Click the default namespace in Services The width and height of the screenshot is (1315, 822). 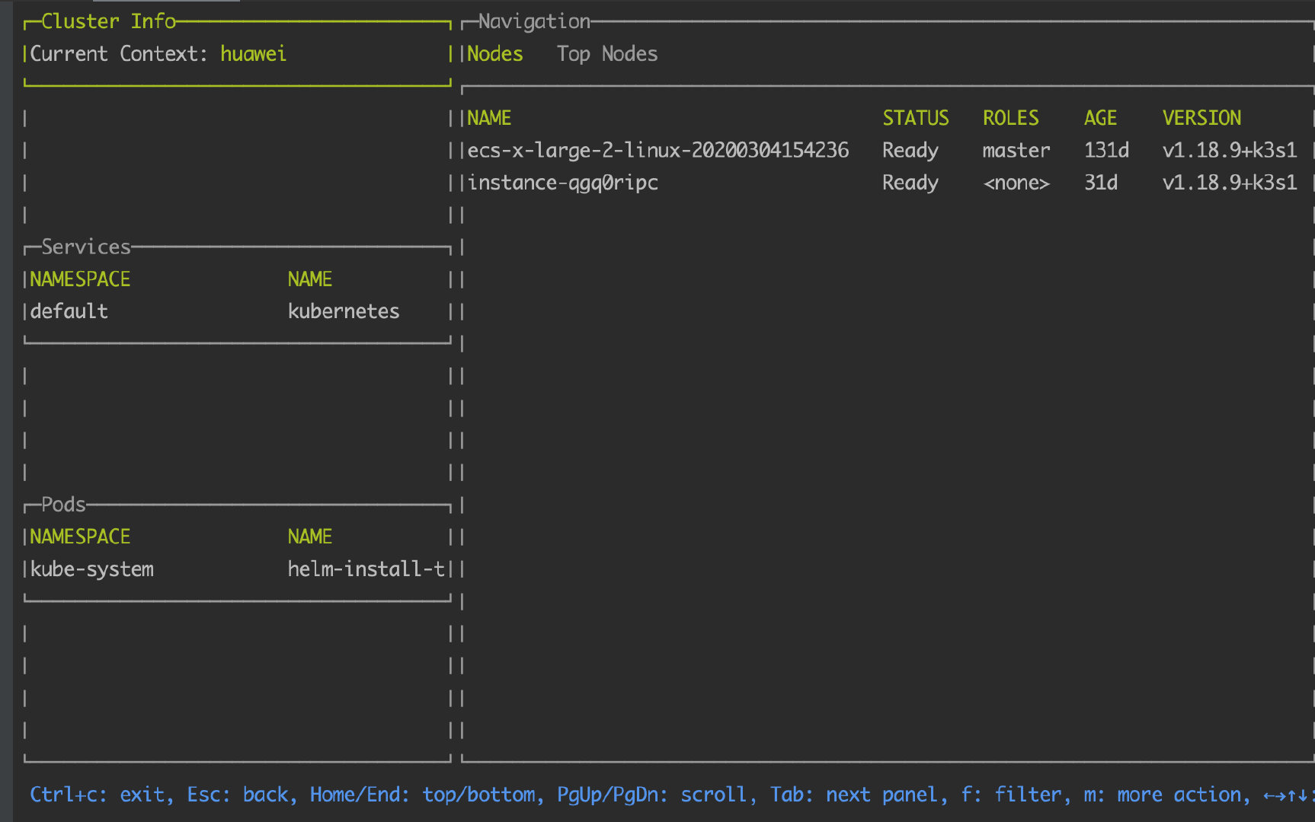tap(69, 311)
